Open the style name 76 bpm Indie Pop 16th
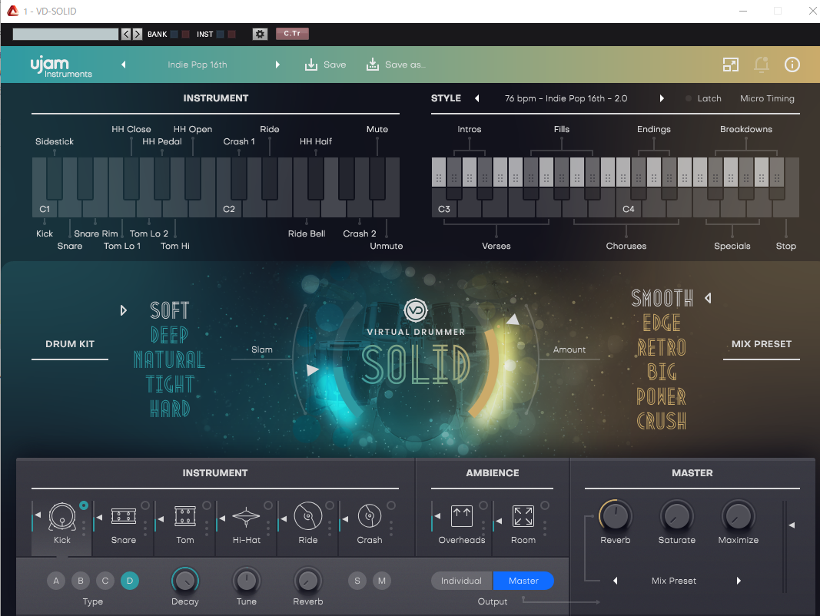Image resolution: width=820 pixels, height=616 pixels. tap(566, 98)
